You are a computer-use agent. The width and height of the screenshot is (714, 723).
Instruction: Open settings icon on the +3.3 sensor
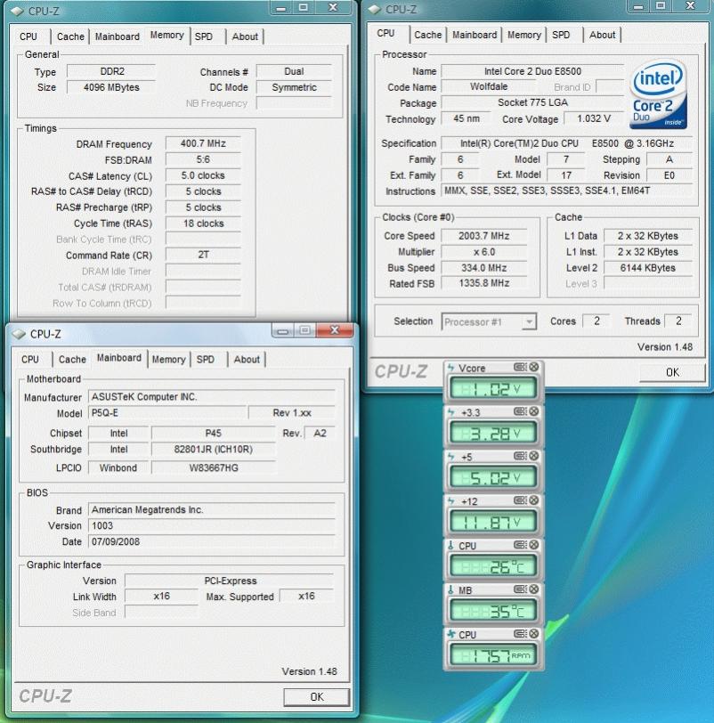pyautogui.click(x=520, y=411)
